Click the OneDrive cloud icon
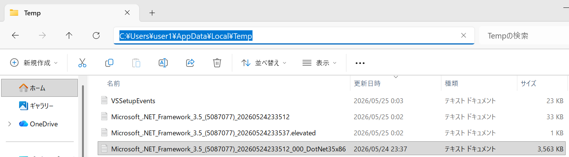 click(x=24, y=124)
